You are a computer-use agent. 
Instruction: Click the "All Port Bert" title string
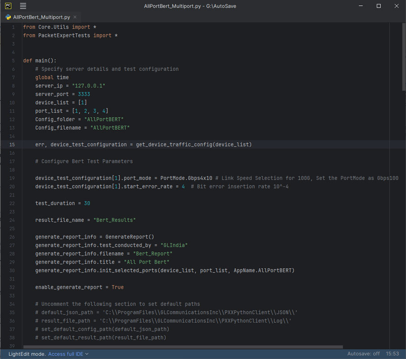click(x=147, y=262)
